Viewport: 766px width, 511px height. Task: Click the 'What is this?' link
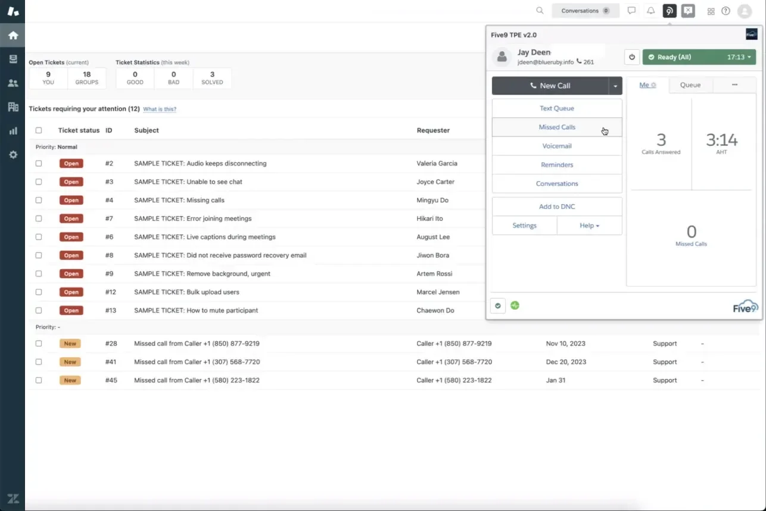(x=160, y=109)
